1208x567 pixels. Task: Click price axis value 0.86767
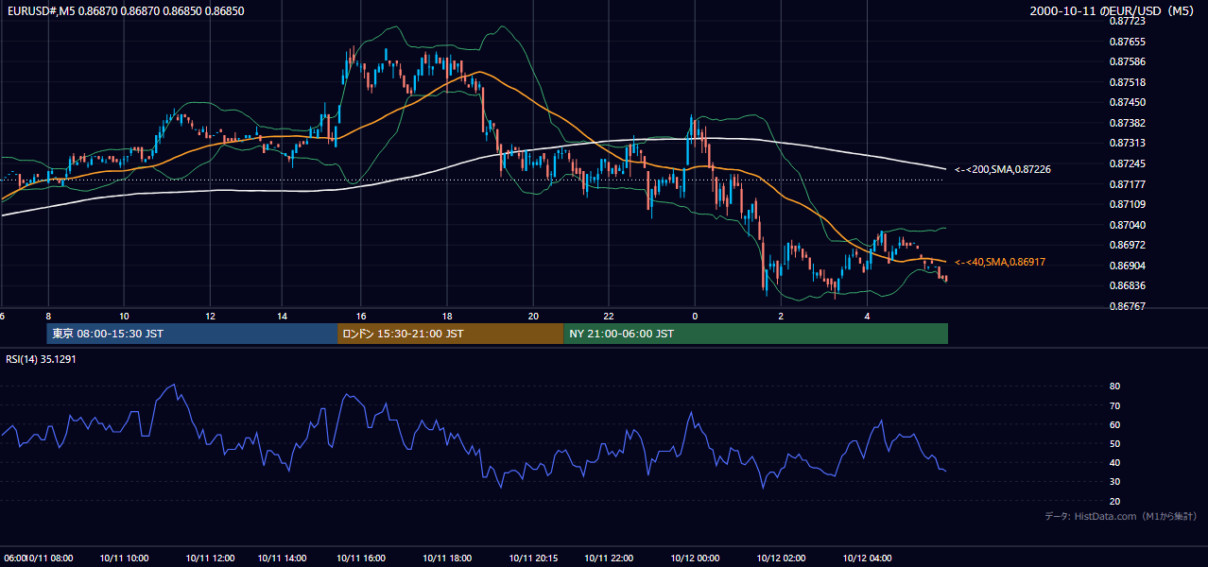[x=1127, y=306]
